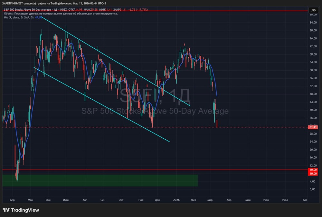
Task: Click the 84,00 price axis label
Action: 313,23
